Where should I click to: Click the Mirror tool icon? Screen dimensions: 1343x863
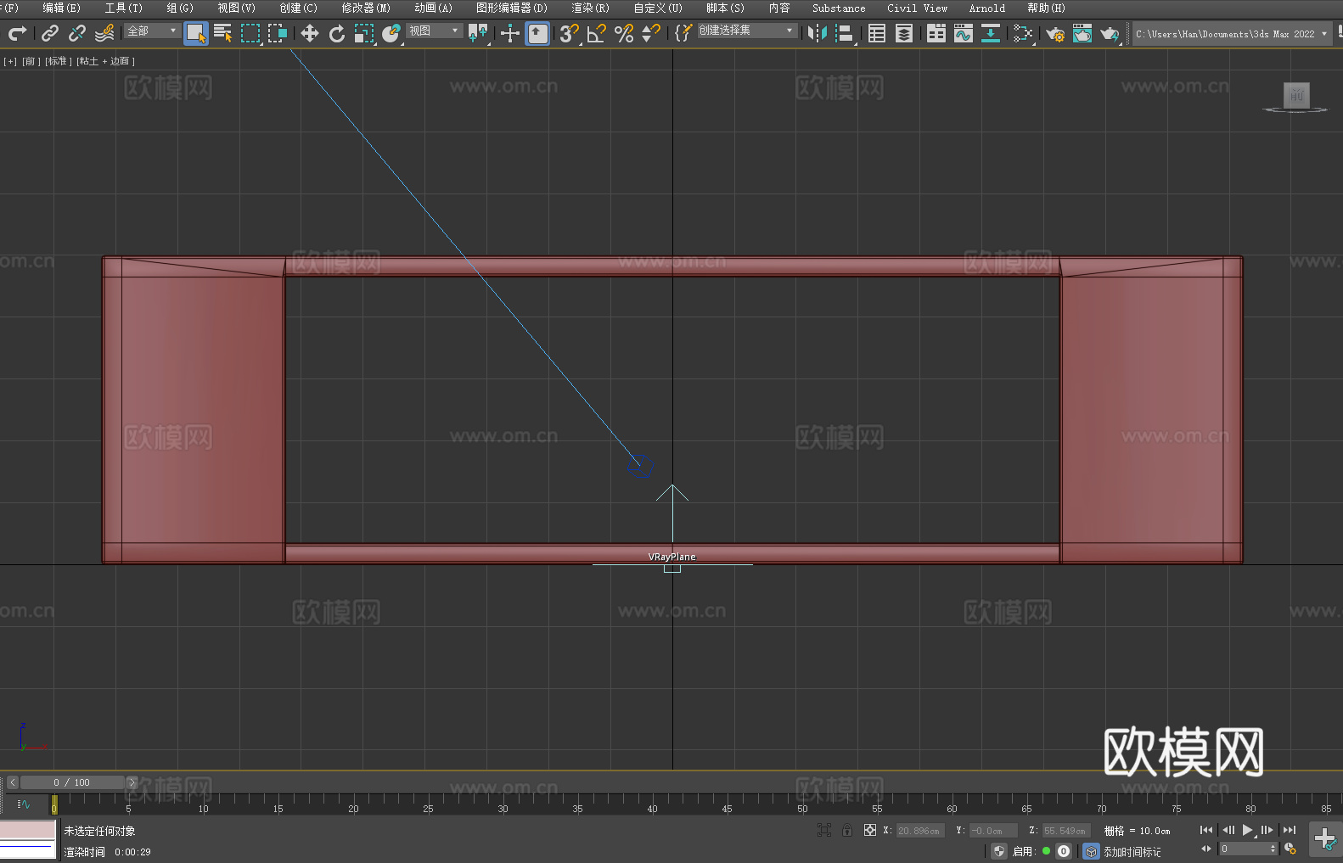(818, 33)
